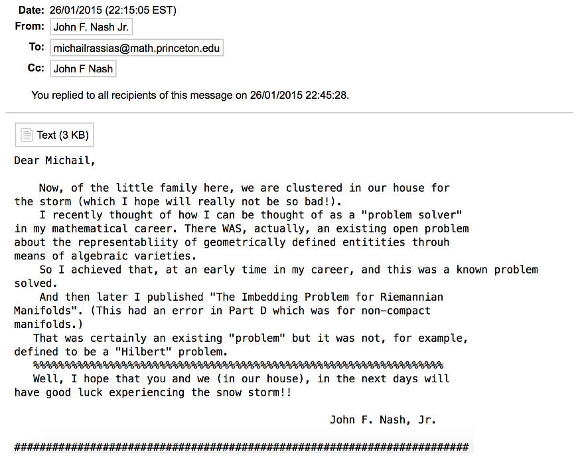This screenshot has height=462, width=580.
Task: Click the 'Dear Michail,' greeting line
Action: 55,161
